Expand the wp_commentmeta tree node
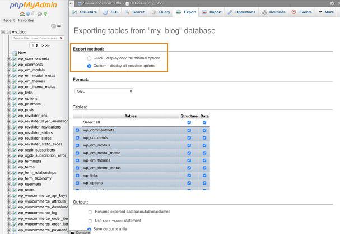 (x=8, y=59)
